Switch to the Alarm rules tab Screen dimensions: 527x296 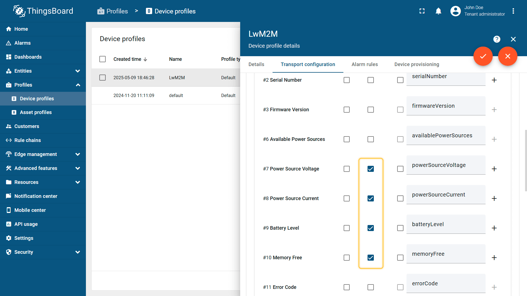365,64
